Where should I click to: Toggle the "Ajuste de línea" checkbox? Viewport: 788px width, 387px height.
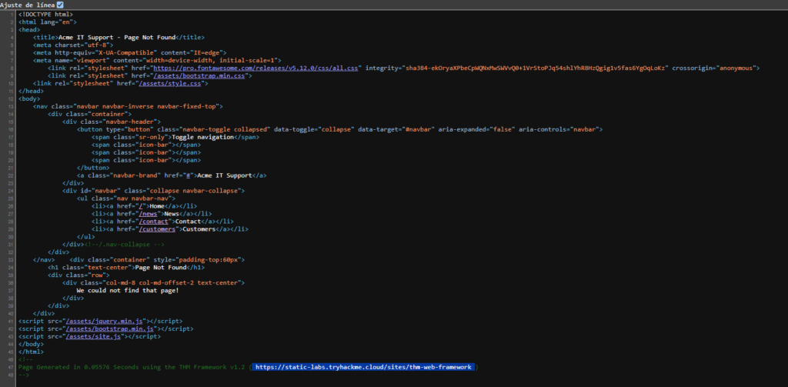pos(60,5)
